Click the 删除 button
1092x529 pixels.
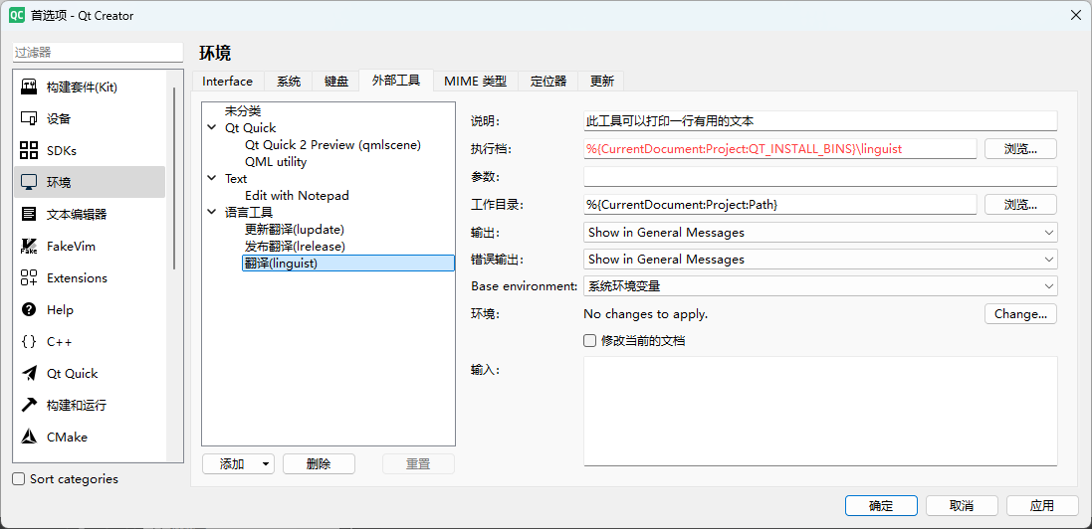319,464
